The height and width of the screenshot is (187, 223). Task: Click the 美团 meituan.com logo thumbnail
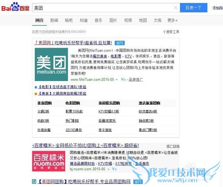point(51,65)
